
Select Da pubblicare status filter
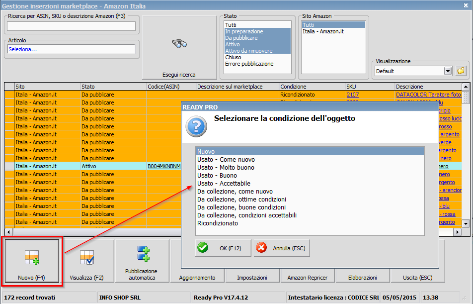pos(257,38)
